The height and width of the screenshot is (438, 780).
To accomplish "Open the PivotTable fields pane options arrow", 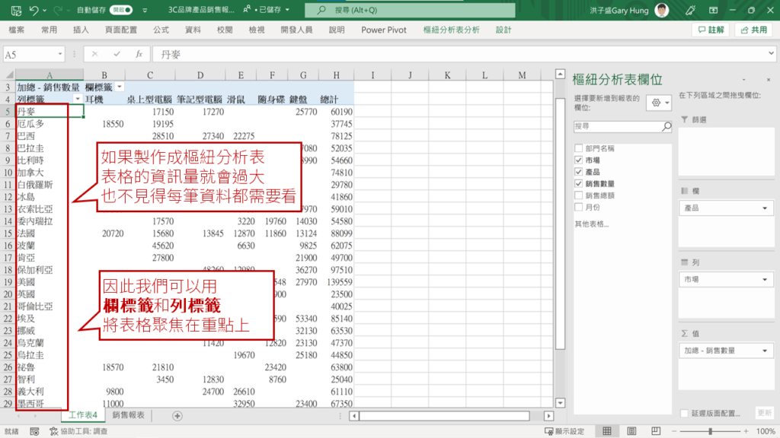I will click(x=744, y=79).
